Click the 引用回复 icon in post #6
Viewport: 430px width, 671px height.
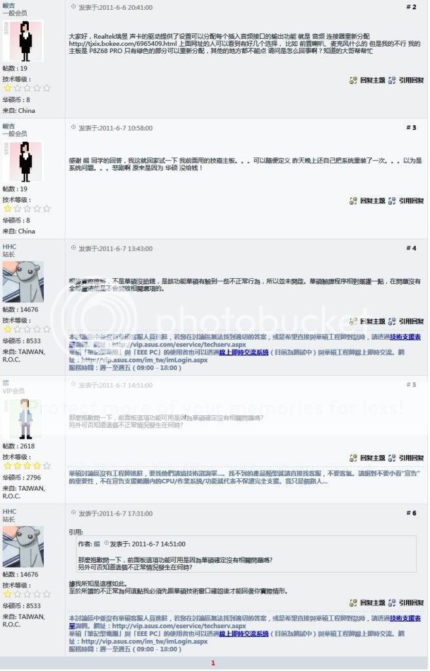click(x=391, y=603)
